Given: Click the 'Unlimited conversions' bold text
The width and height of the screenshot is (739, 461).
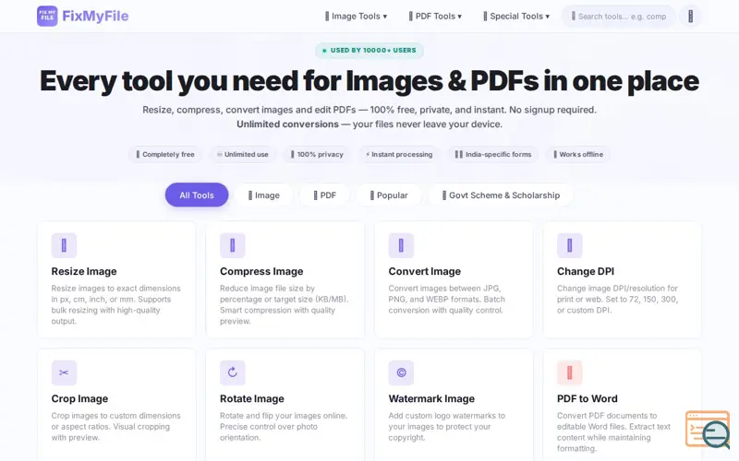Looking at the screenshot, I should [x=287, y=124].
